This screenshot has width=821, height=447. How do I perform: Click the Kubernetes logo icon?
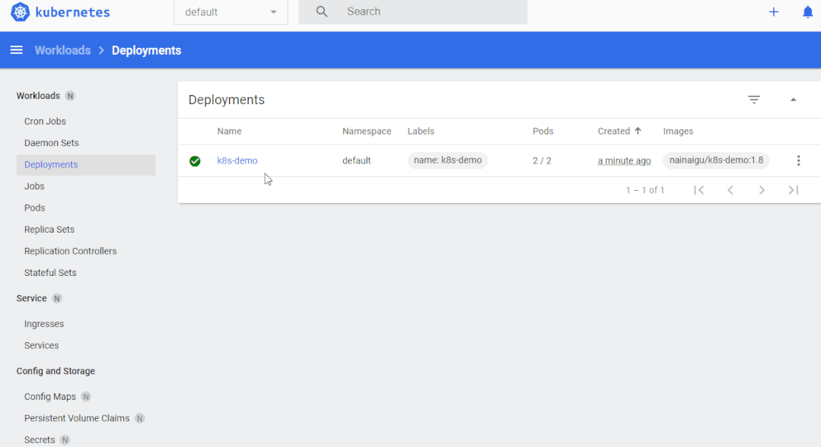[x=20, y=12]
